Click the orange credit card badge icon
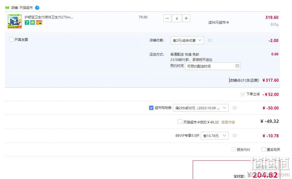 point(39,23)
